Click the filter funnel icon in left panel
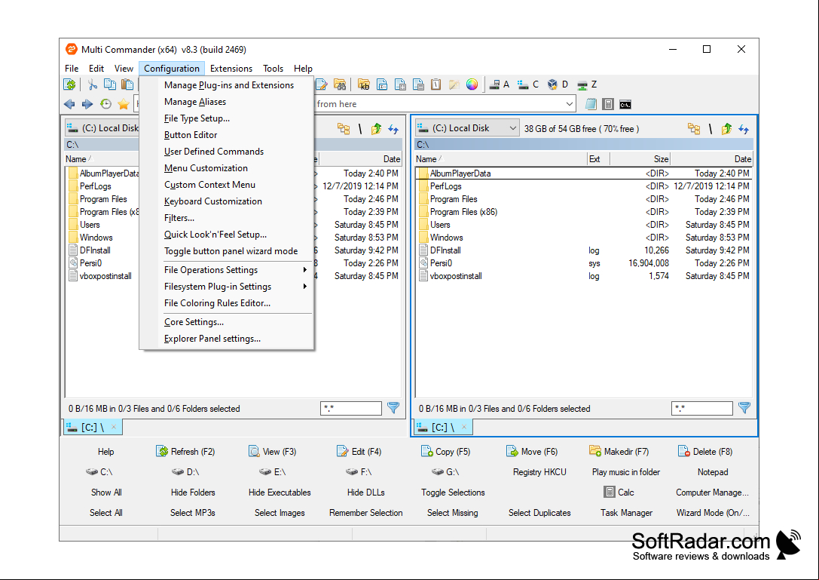The height and width of the screenshot is (580, 819). [393, 408]
